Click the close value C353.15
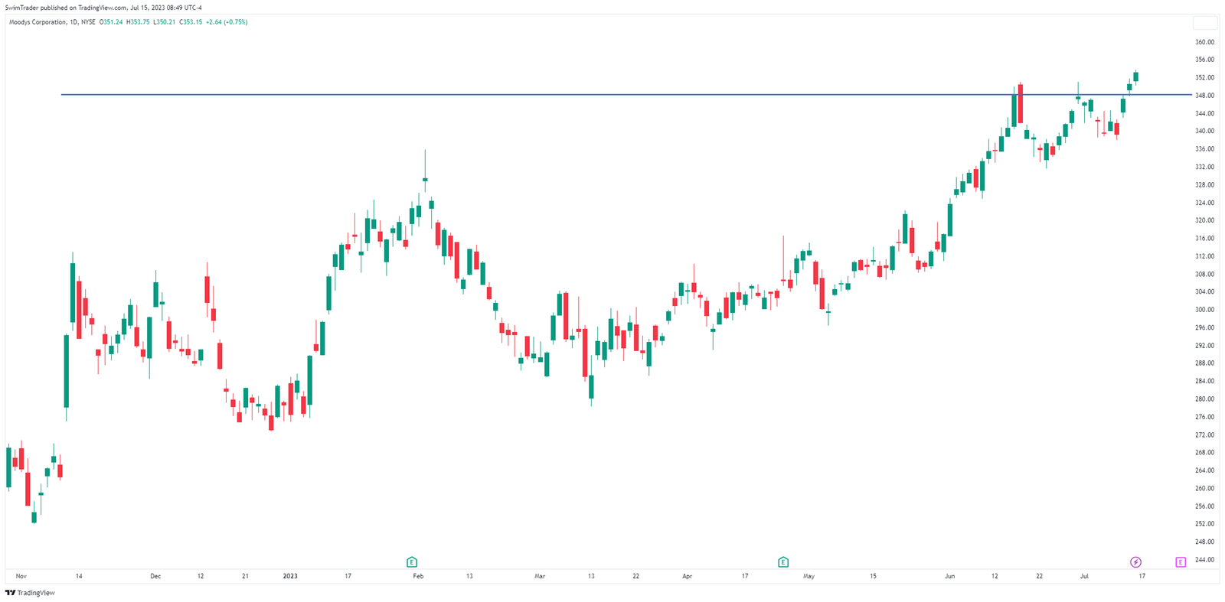1225x602 pixels. point(191,22)
